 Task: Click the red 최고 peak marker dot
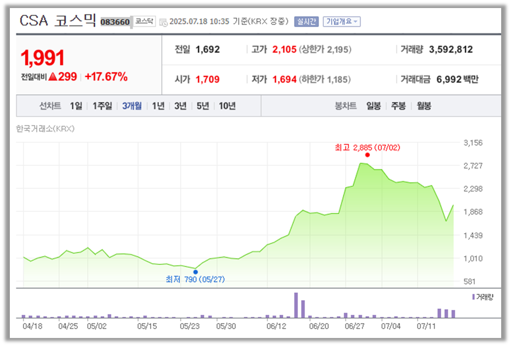368,155
